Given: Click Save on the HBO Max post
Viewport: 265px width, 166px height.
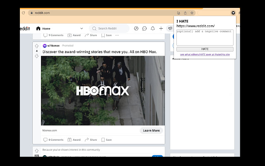Looking at the screenshot, I should 106,140.
